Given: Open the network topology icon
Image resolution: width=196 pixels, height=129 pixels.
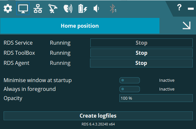Looking at the screenshot, I should click(x=38, y=8).
